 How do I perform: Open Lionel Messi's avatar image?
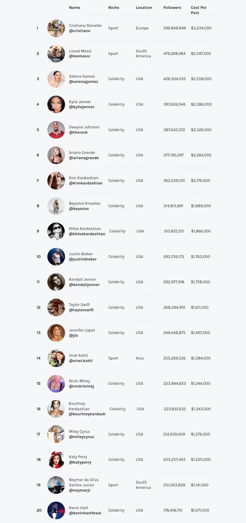pyautogui.click(x=56, y=54)
